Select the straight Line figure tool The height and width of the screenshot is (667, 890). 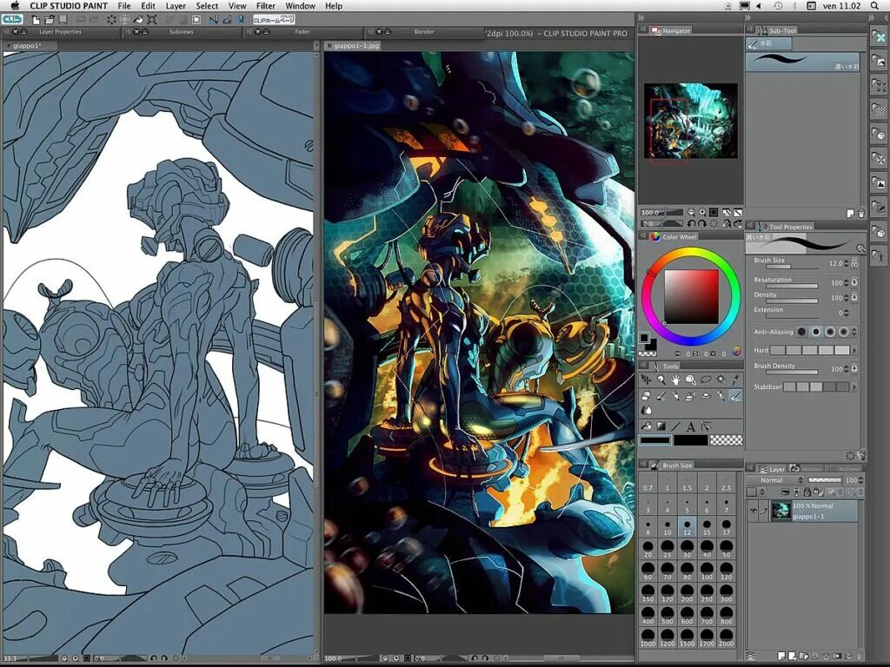click(675, 426)
